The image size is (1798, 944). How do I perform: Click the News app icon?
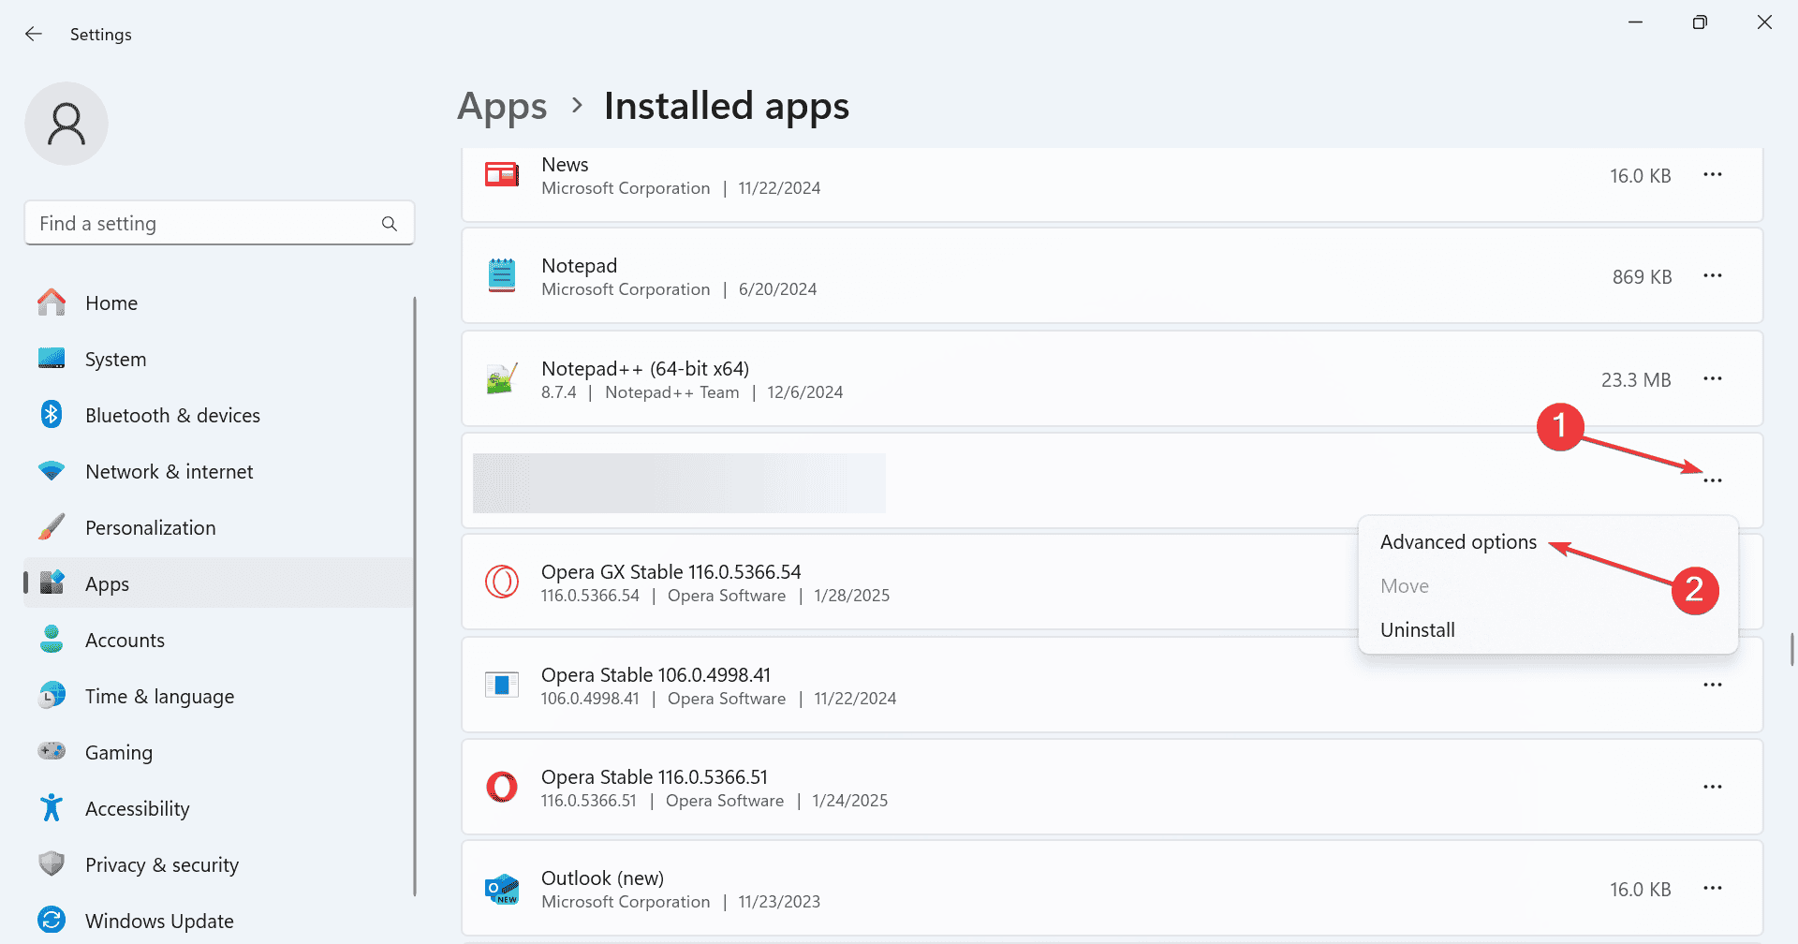(502, 175)
